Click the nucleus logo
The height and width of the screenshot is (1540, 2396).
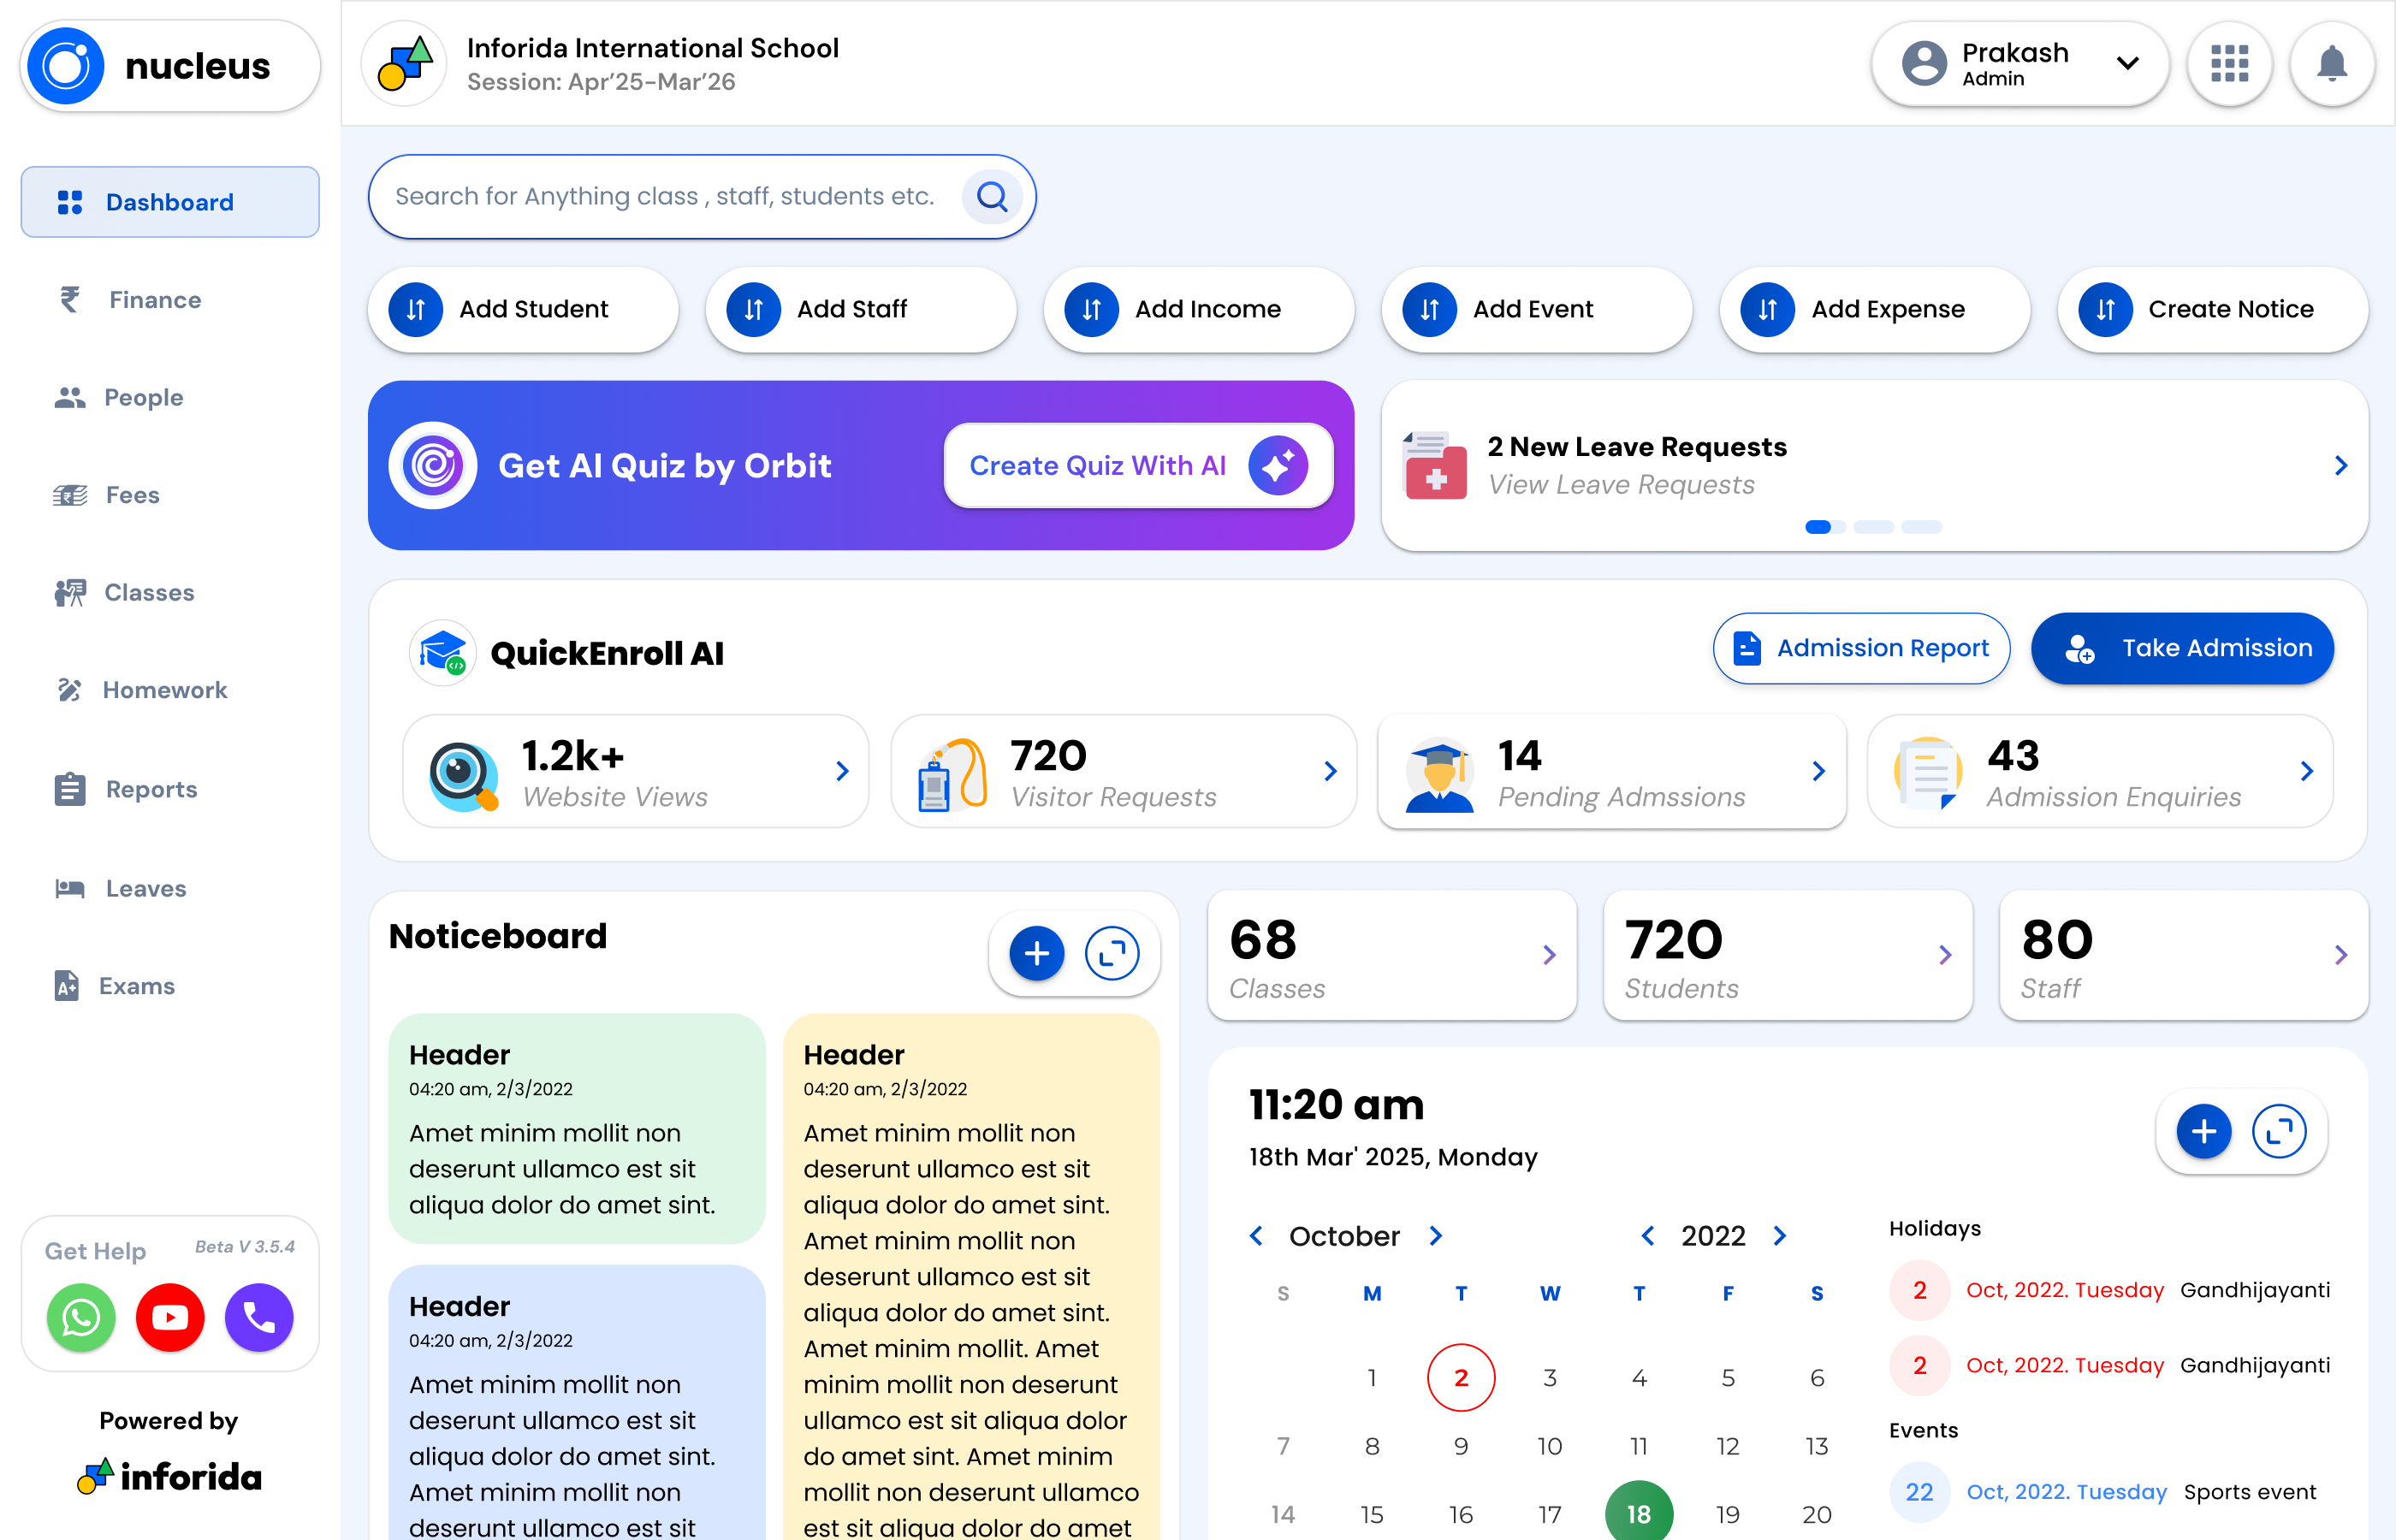[x=169, y=65]
